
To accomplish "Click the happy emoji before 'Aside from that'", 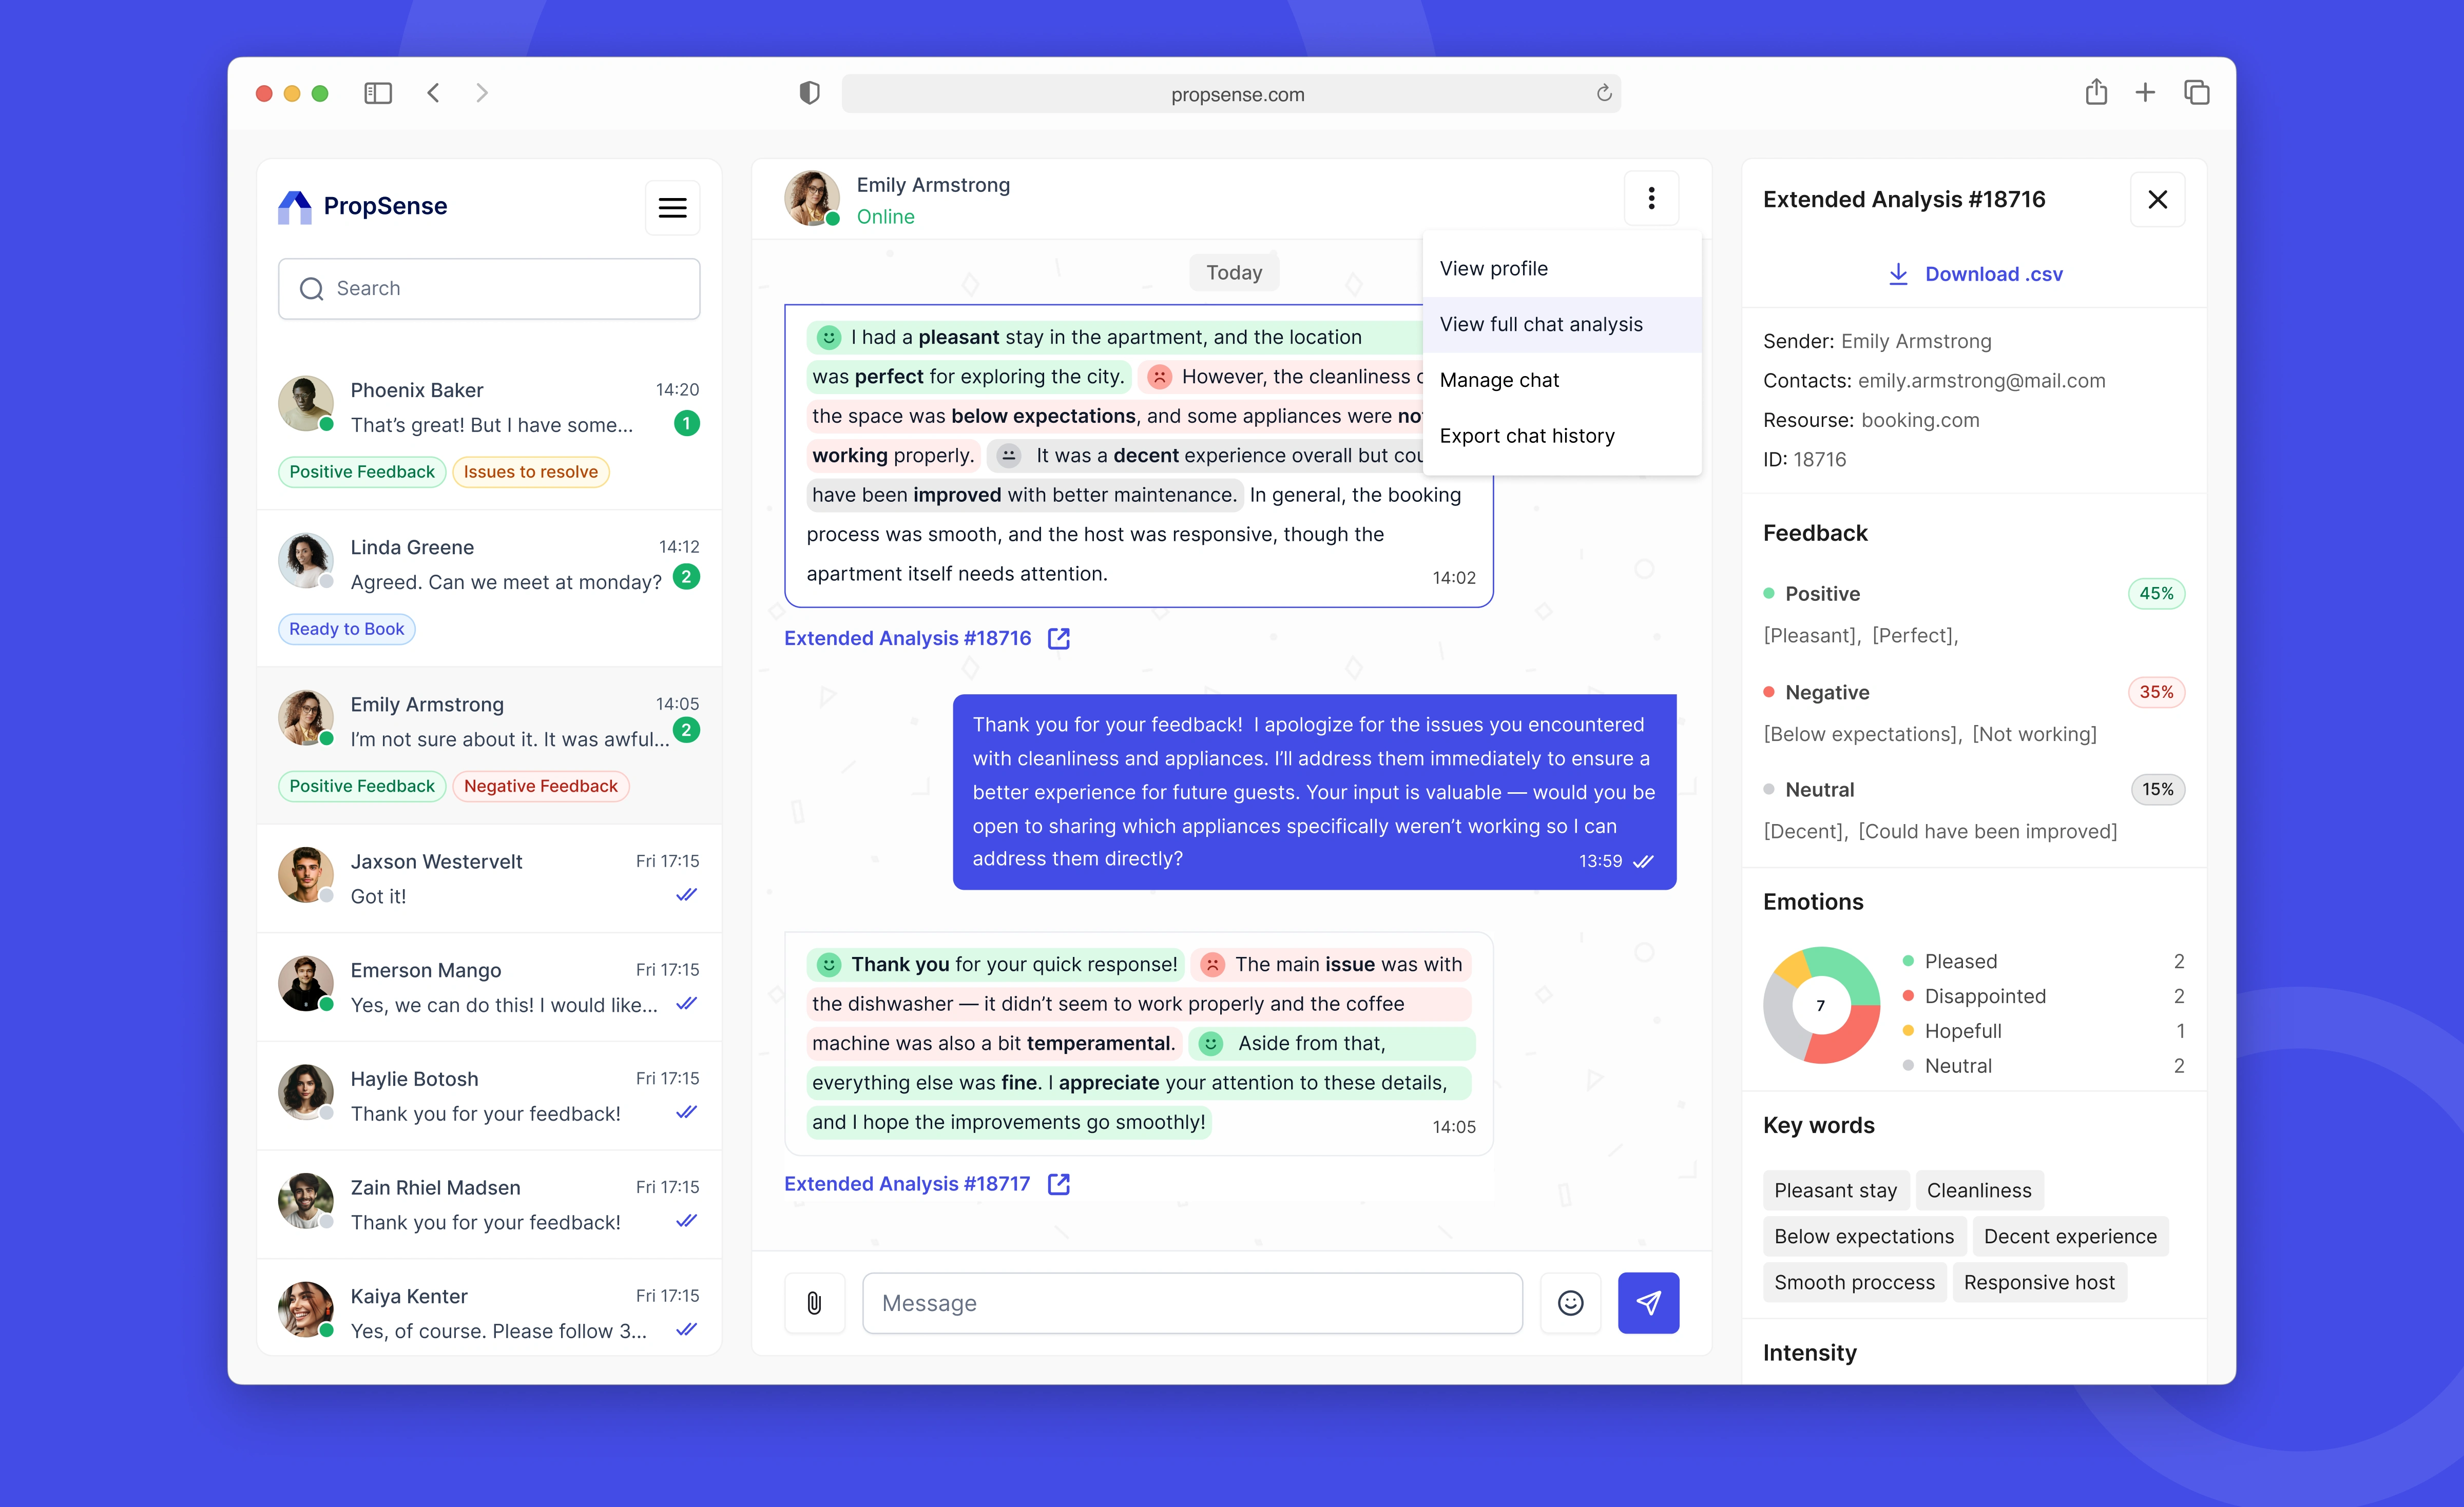I will (x=1211, y=1043).
